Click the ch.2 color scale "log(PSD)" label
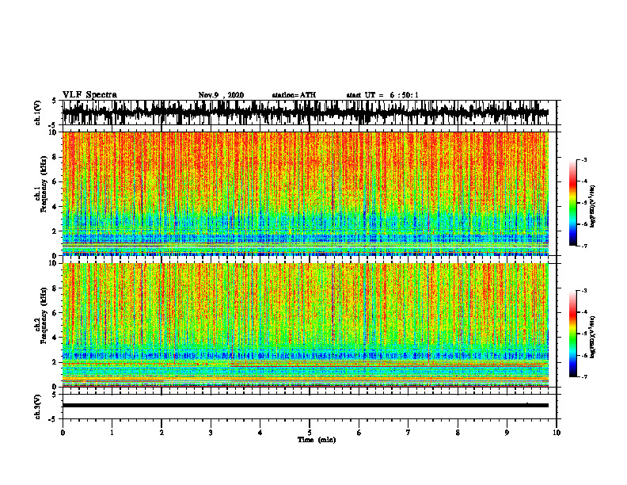The height and width of the screenshot is (485, 627). coord(593,337)
